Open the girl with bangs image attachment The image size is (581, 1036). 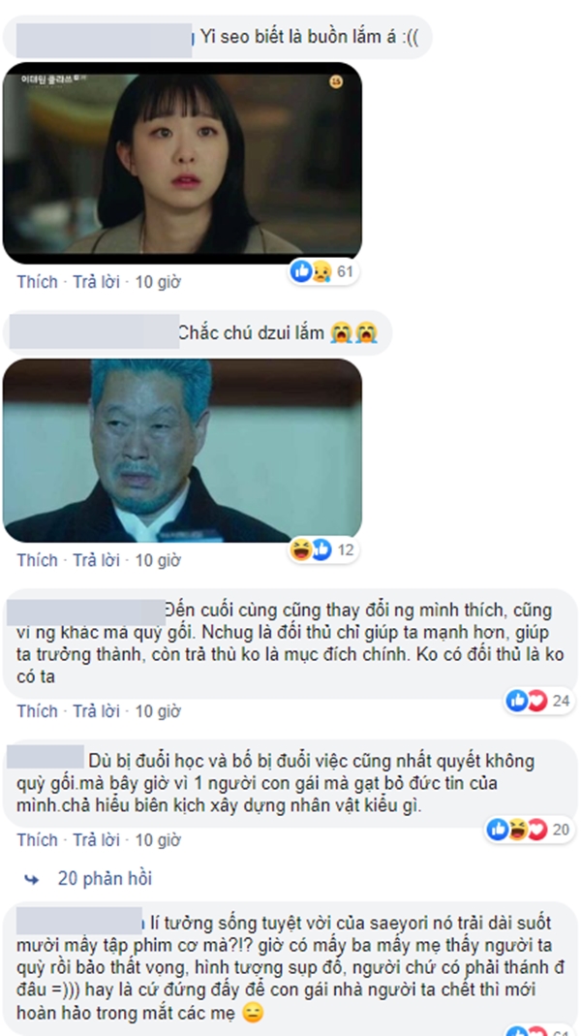182,163
